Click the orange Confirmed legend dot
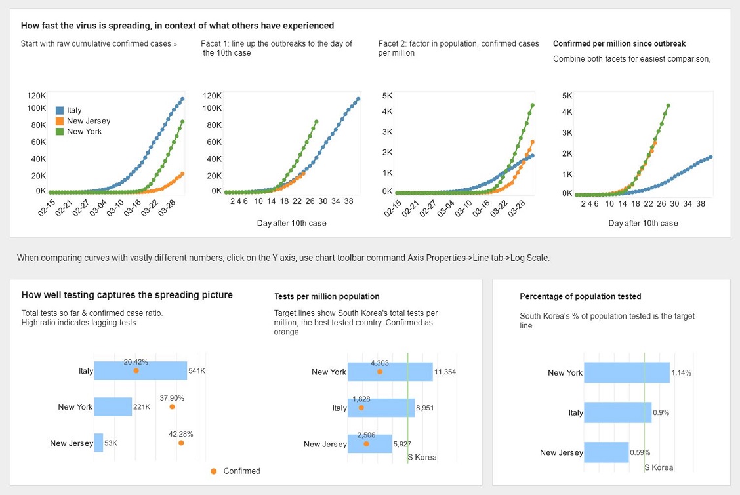This screenshot has height=495, width=740. [214, 471]
